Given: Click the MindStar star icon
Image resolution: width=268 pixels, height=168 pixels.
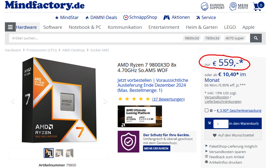Looking at the screenshot, I should [57, 18].
